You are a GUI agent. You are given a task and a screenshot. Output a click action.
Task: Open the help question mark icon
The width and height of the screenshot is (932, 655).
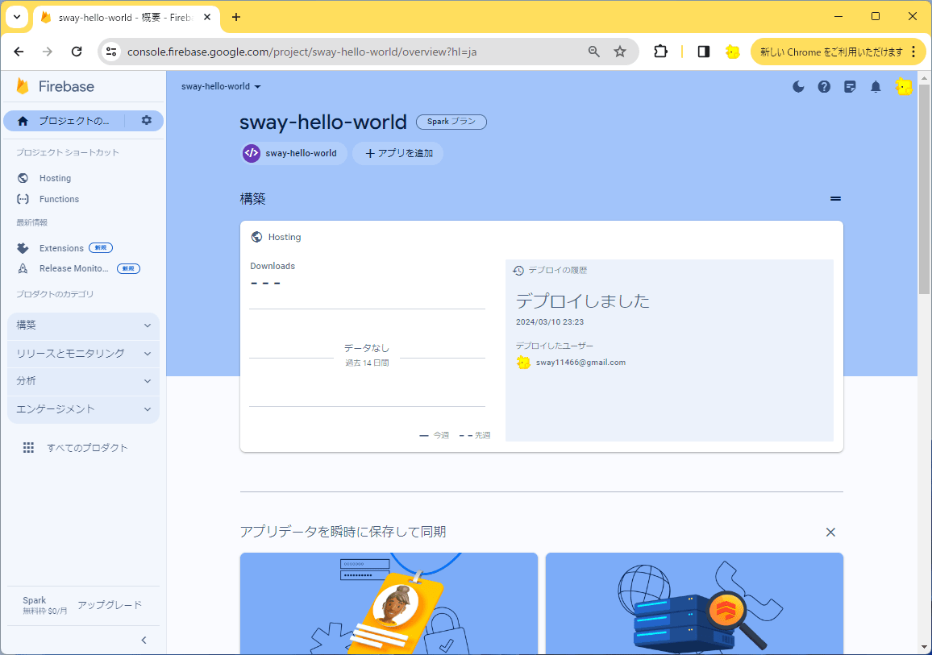coord(824,87)
